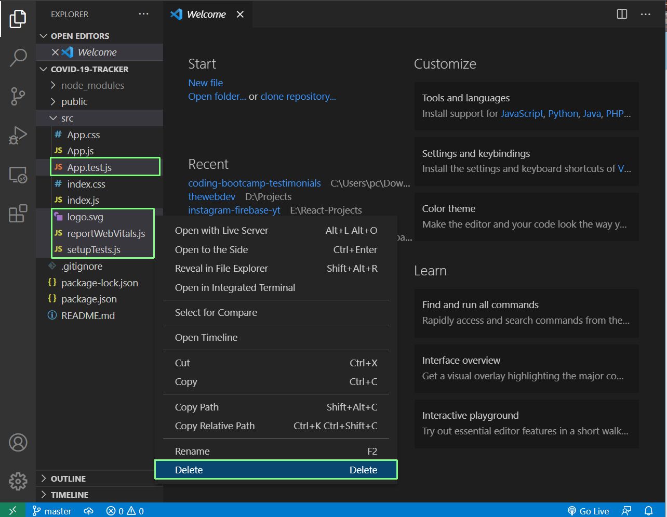Expand the node_modules folder
Image resolution: width=667 pixels, height=517 pixels.
[100, 85]
